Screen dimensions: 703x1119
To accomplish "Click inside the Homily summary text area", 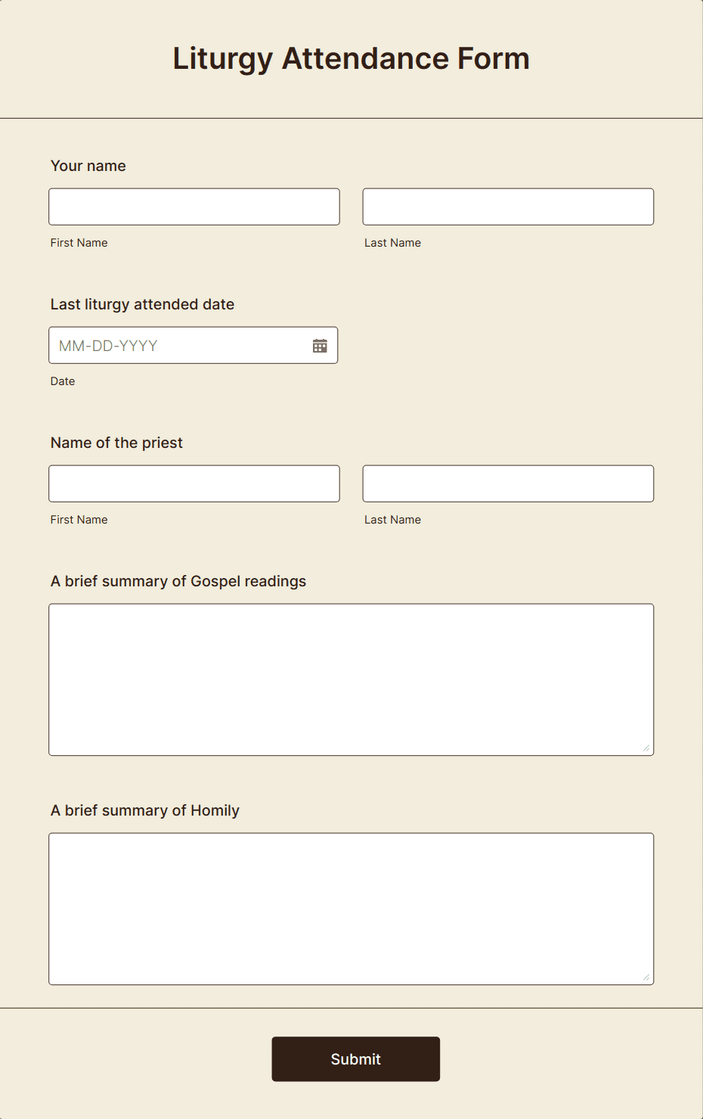I will point(351,909).
